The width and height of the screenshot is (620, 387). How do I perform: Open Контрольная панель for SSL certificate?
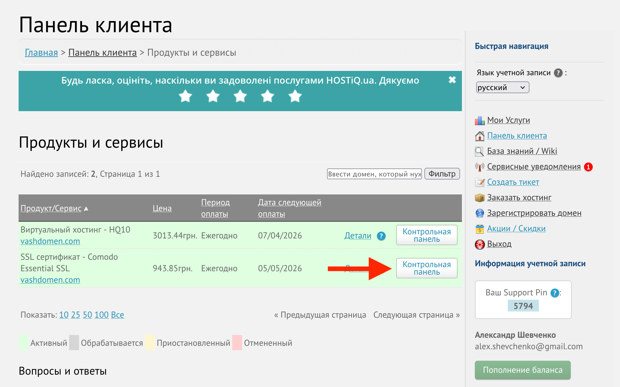[427, 268]
